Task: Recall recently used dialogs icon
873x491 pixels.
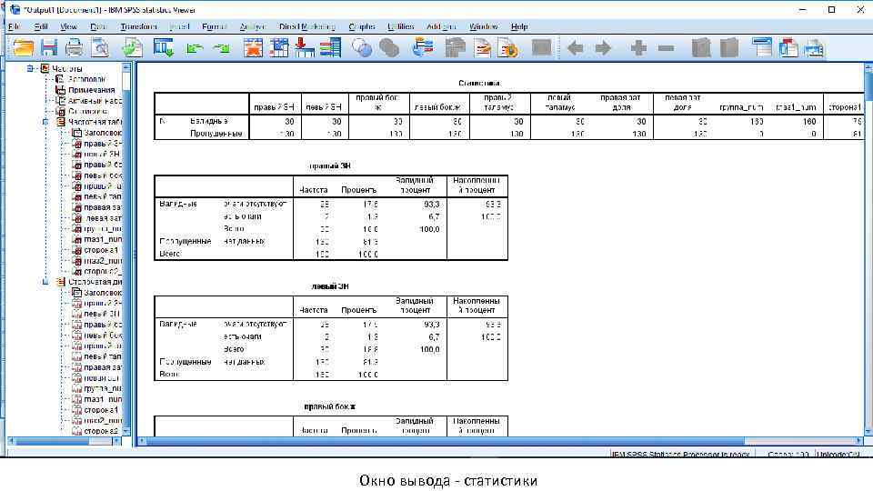Action: tap(164, 48)
